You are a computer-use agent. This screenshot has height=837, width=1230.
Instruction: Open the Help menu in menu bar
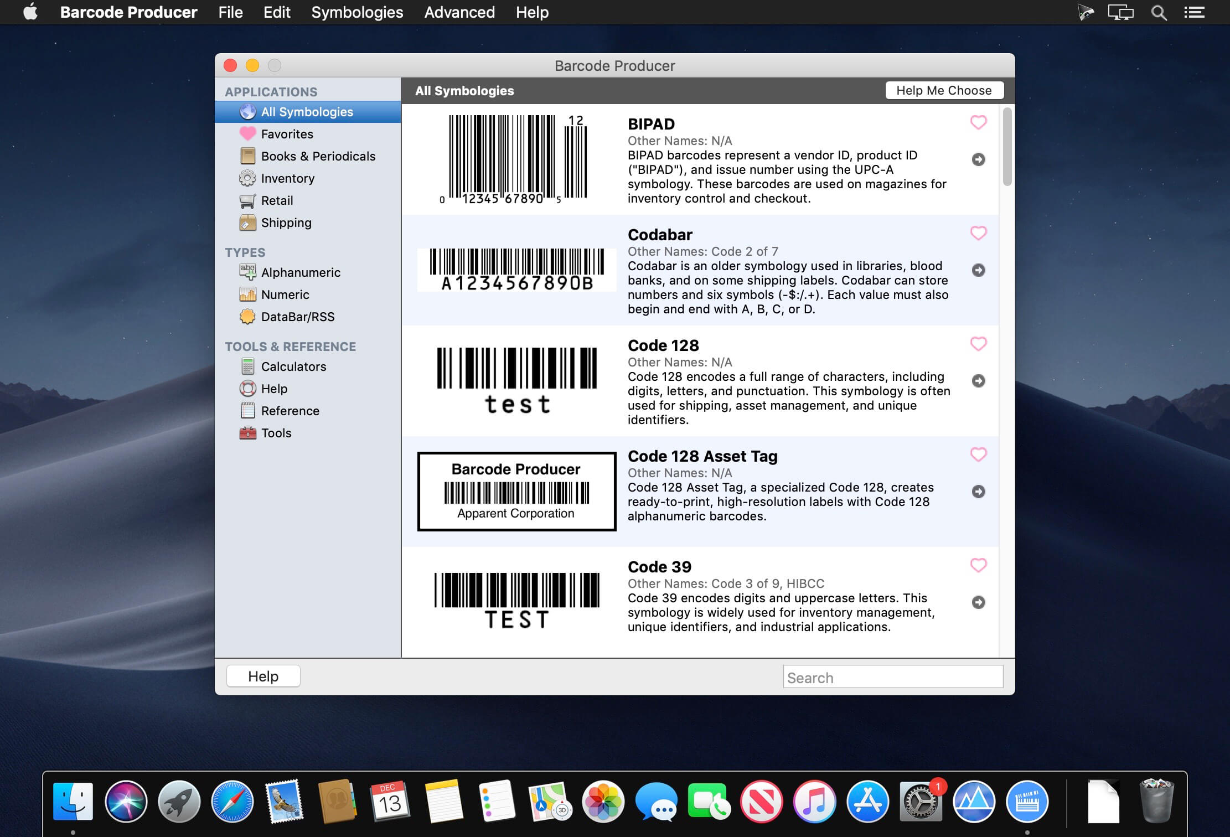click(532, 12)
